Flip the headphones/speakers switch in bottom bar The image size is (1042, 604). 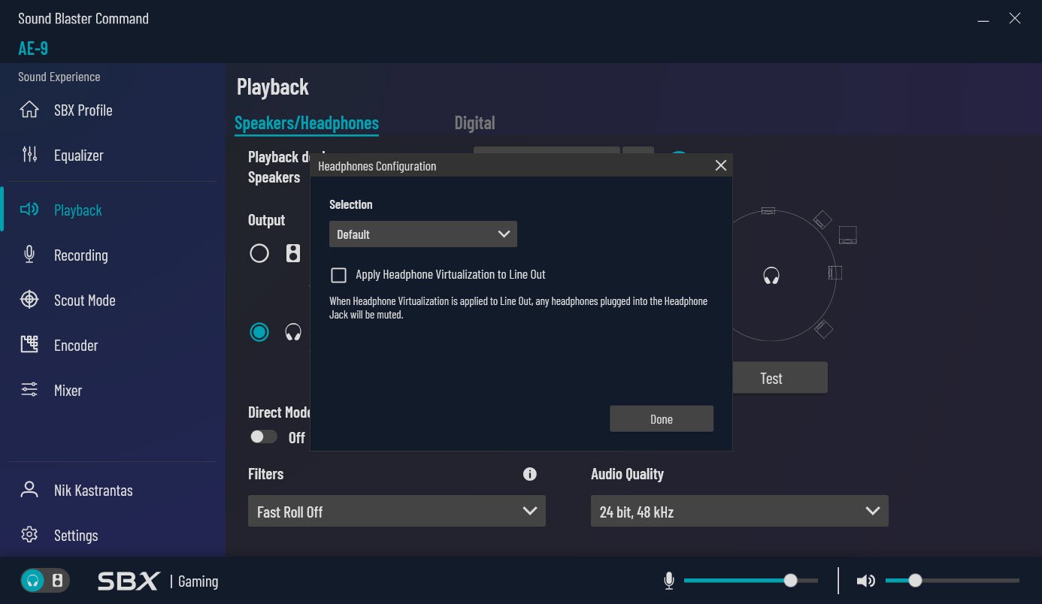pos(45,581)
